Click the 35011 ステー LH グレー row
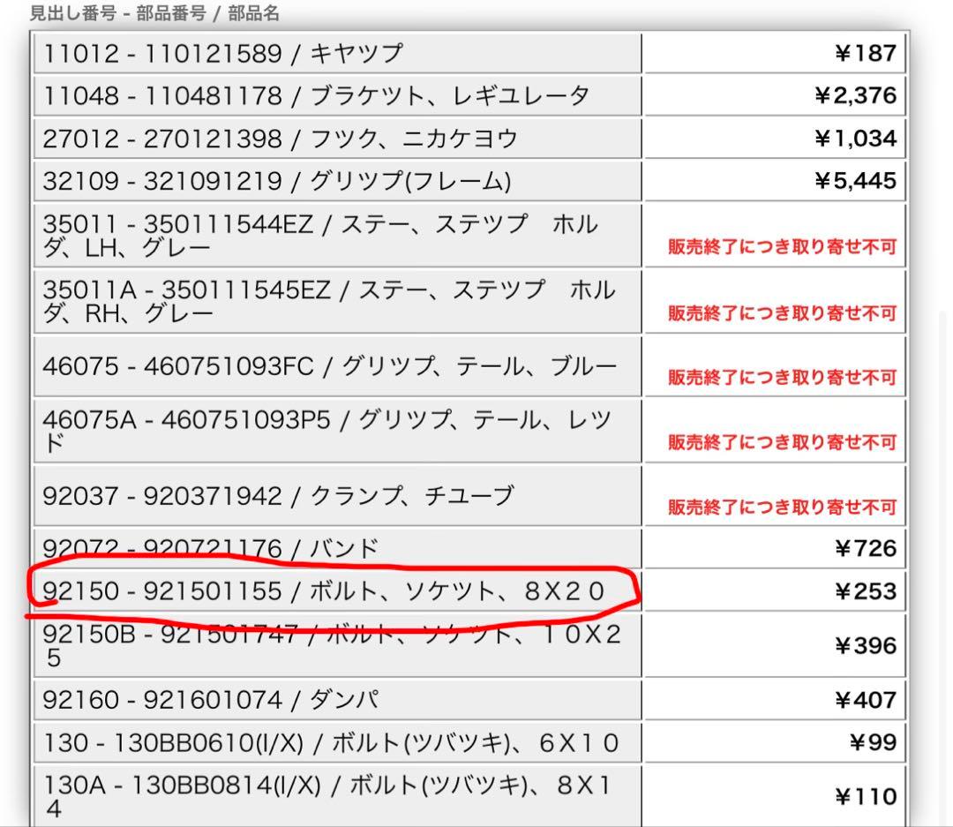The height and width of the screenshot is (827, 953). 337,236
